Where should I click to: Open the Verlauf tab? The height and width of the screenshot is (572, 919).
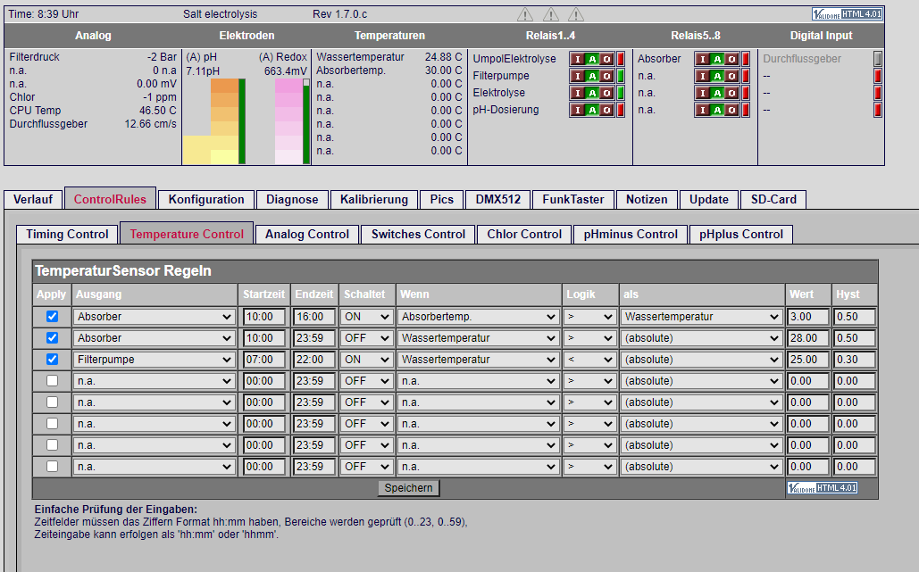click(33, 199)
